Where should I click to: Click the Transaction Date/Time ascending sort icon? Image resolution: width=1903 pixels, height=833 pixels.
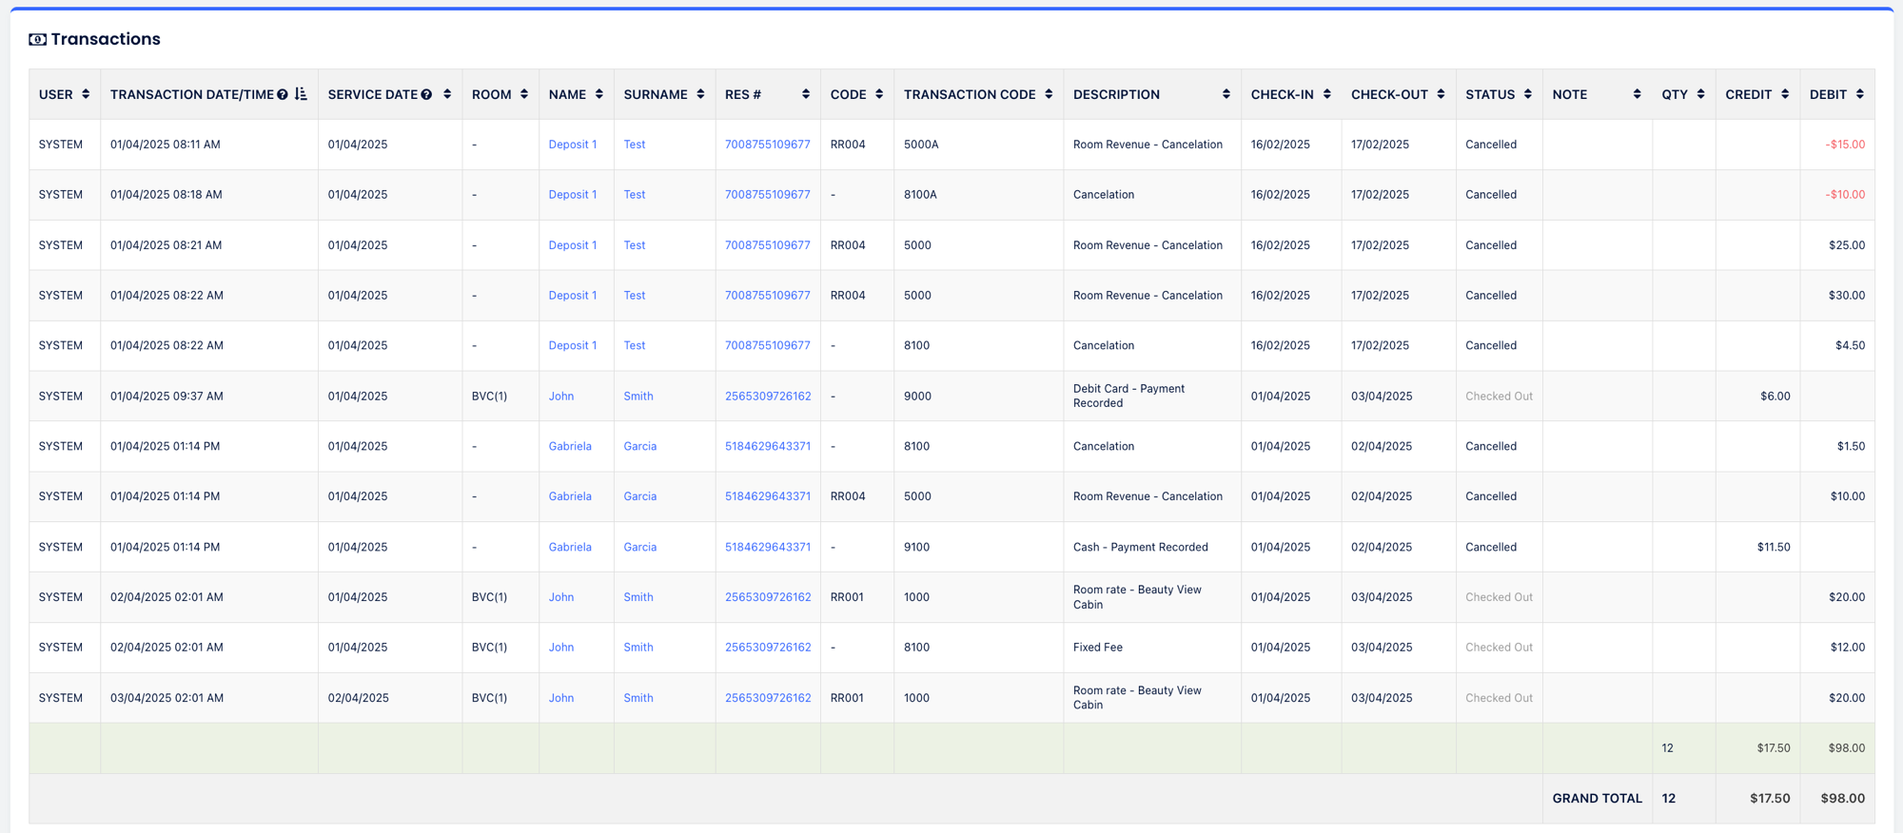point(301,94)
